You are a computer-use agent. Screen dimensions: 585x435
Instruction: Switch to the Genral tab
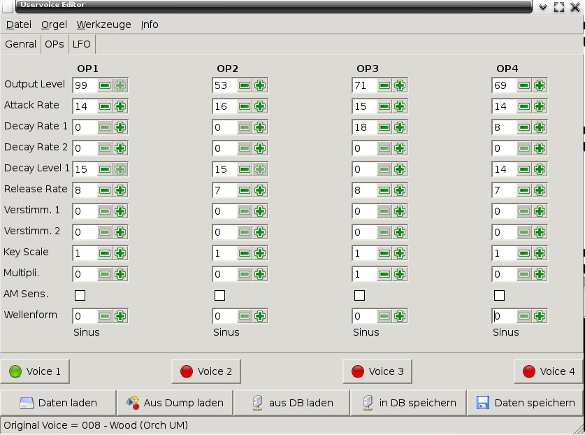pos(20,44)
